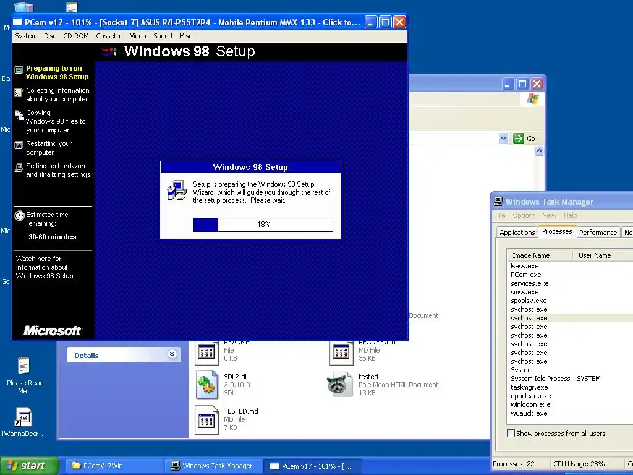Open the PCem Sound menu
Image resolution: width=633 pixels, height=475 pixels.
163,36
